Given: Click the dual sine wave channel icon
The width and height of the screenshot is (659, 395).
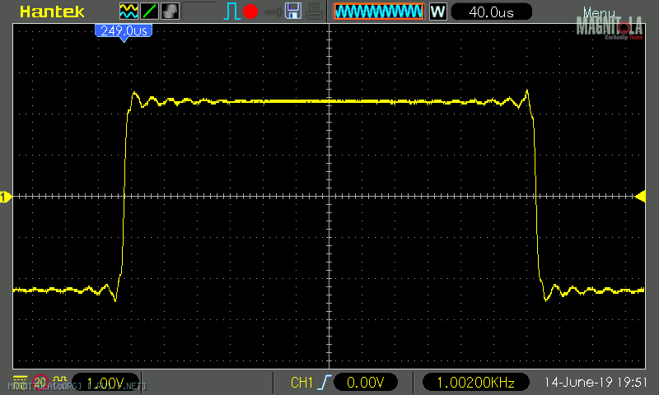Looking at the screenshot, I should click(129, 12).
